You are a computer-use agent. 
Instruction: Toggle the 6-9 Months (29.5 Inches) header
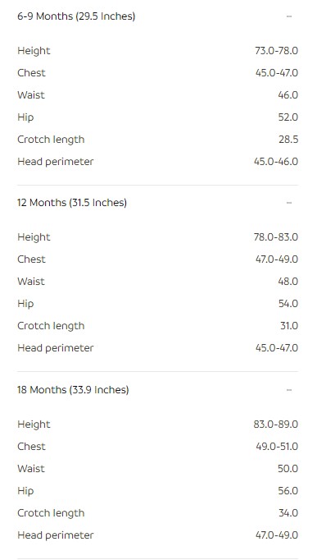tap(157, 16)
